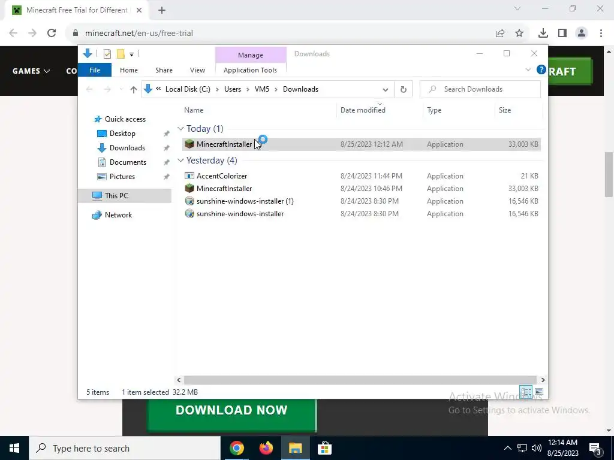Click the Manage contextual tab
Image resolution: width=614 pixels, height=460 pixels.
[x=251, y=55]
